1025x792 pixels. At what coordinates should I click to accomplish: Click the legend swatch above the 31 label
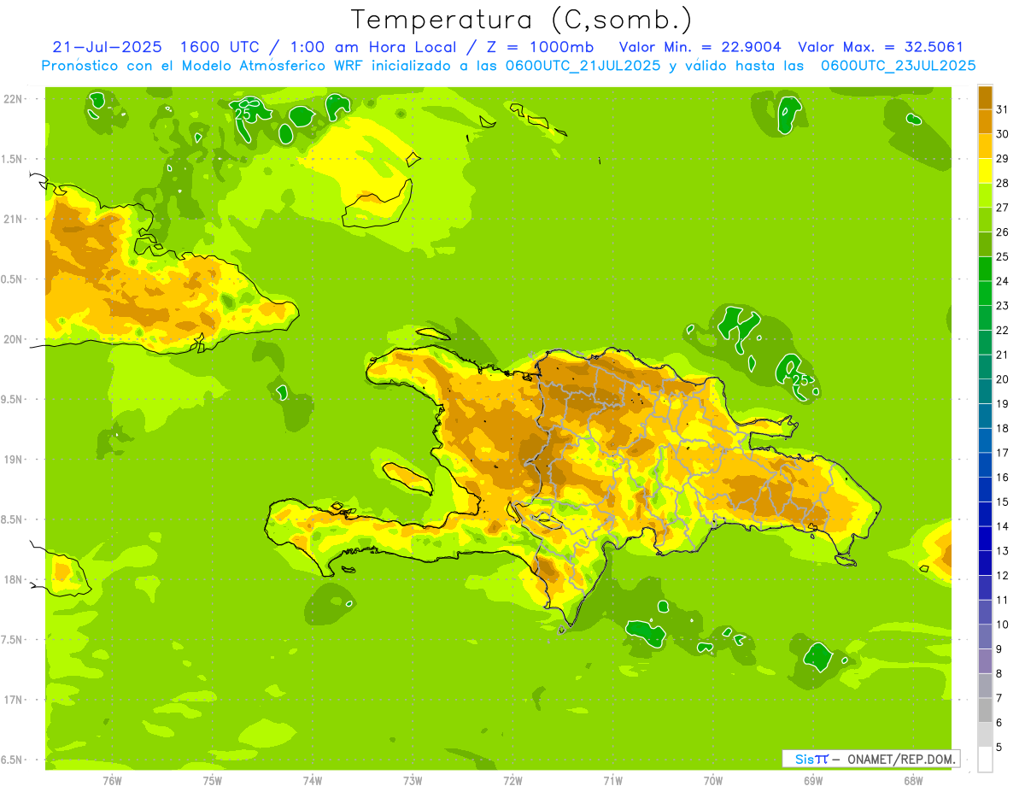point(985,97)
